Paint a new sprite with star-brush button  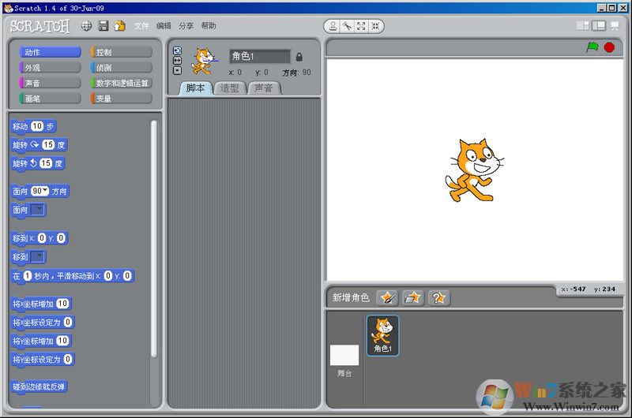pos(387,297)
